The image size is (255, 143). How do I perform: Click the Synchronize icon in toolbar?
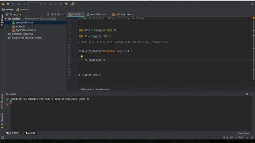13,4
